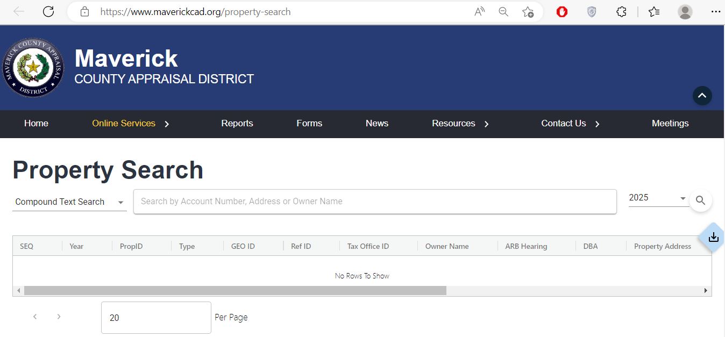Click the next page arrow below the table
The image size is (725, 337).
click(59, 317)
